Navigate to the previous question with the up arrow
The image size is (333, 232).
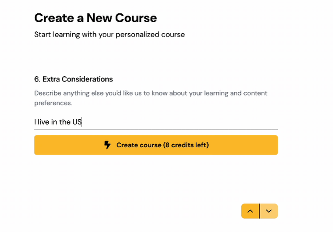pyautogui.click(x=250, y=211)
